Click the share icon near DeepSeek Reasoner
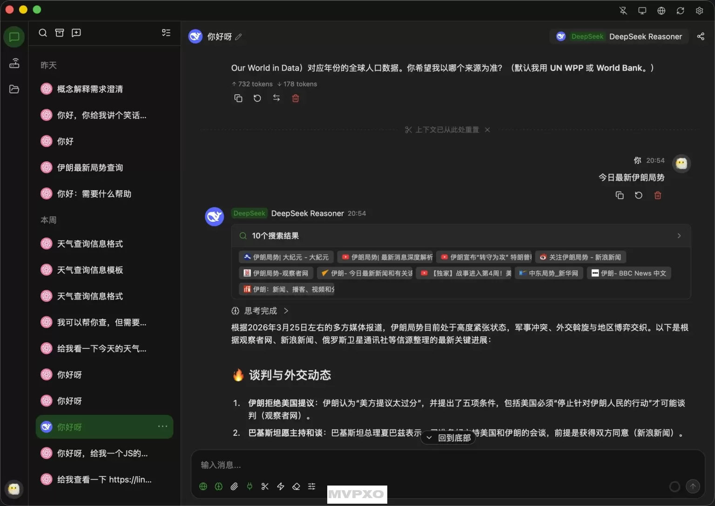This screenshot has width=715, height=506. coord(701,36)
